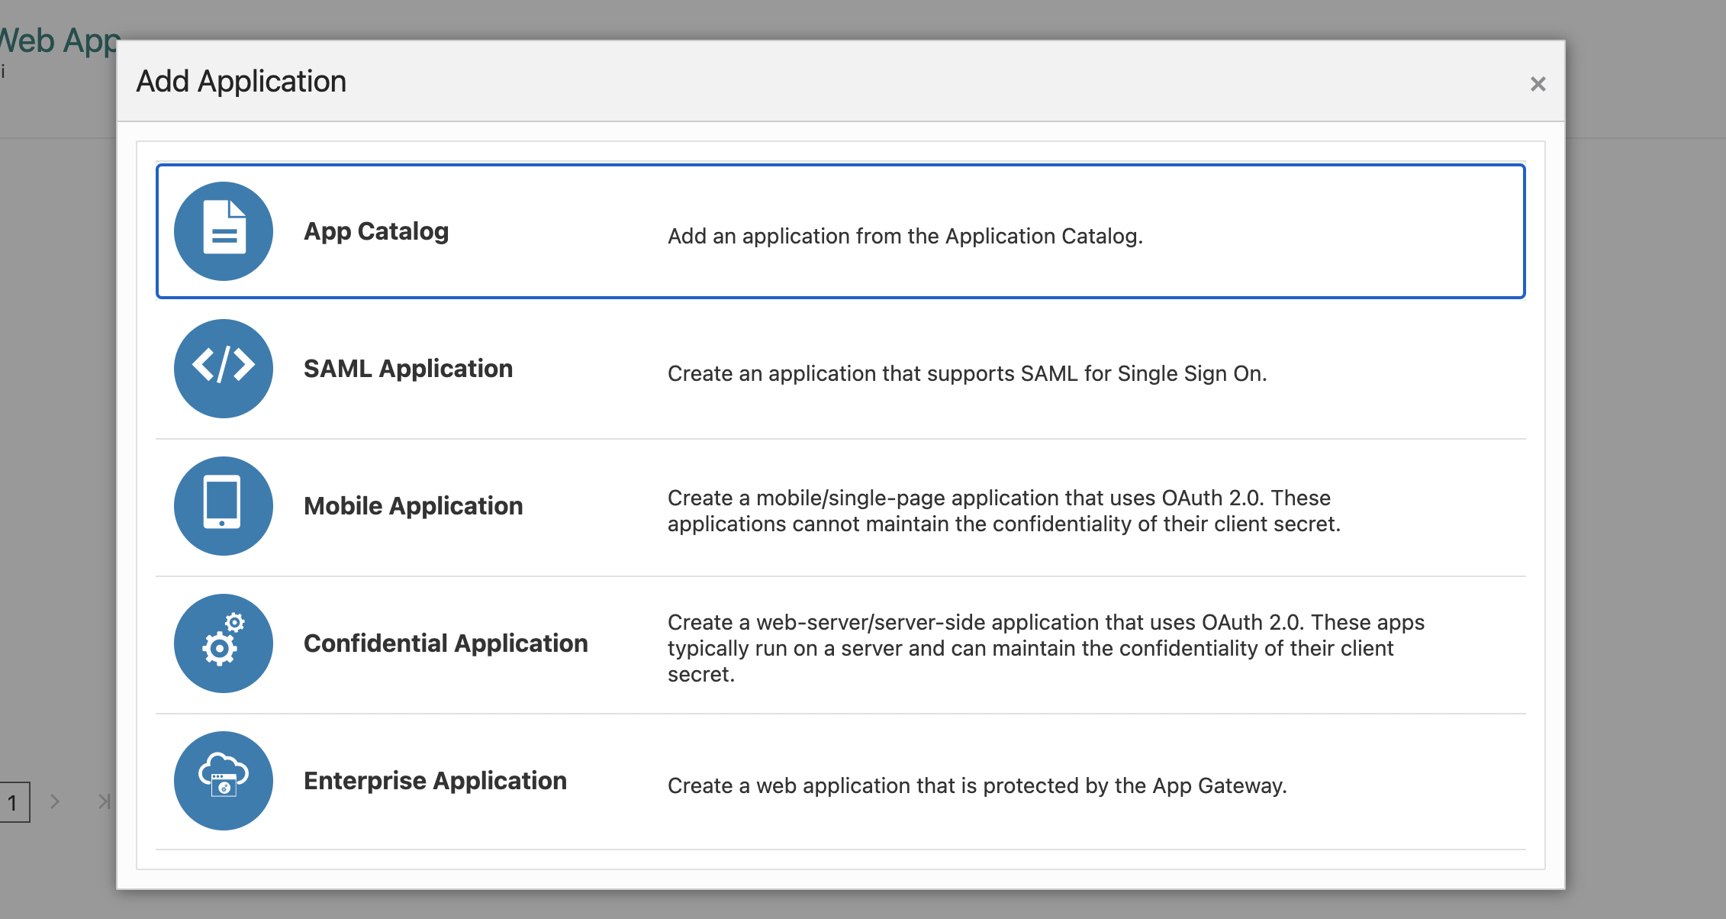Click the Confidential Application gears icon
Screen dimensions: 1726x919
click(x=224, y=643)
